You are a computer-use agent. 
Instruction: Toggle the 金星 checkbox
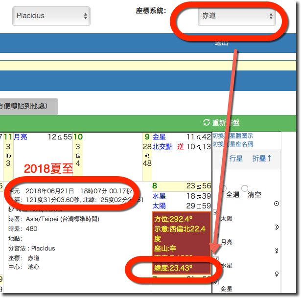pos(216,282)
